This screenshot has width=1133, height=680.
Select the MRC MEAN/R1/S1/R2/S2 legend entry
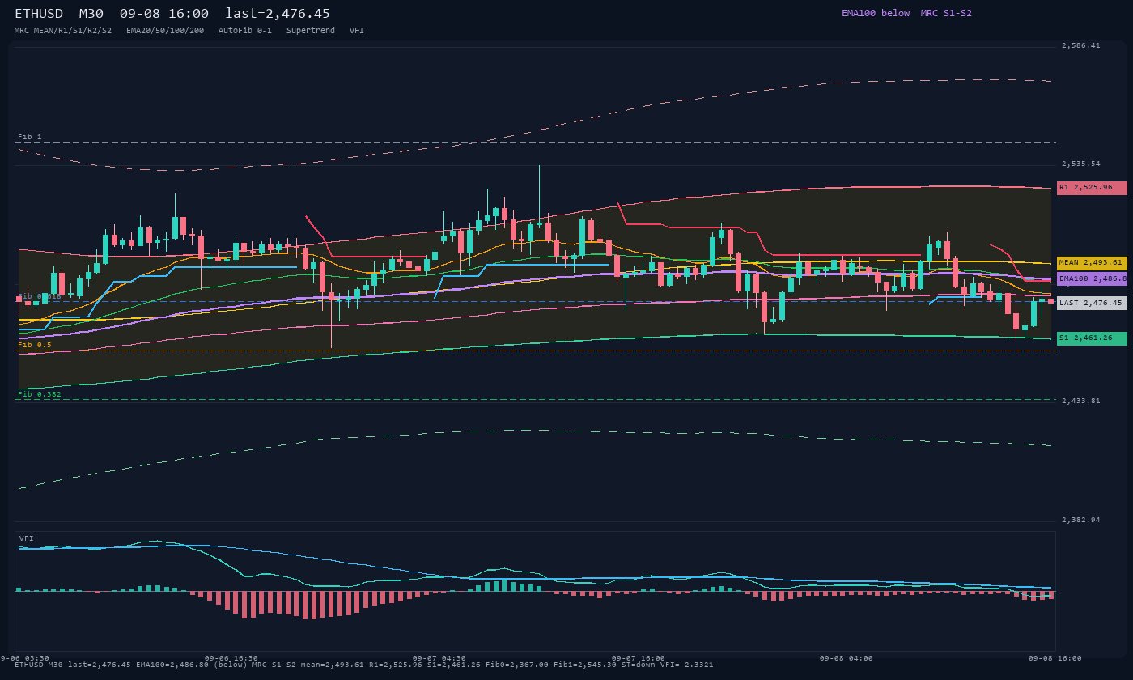click(63, 31)
